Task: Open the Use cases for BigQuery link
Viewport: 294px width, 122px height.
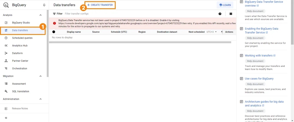Action: [259, 79]
